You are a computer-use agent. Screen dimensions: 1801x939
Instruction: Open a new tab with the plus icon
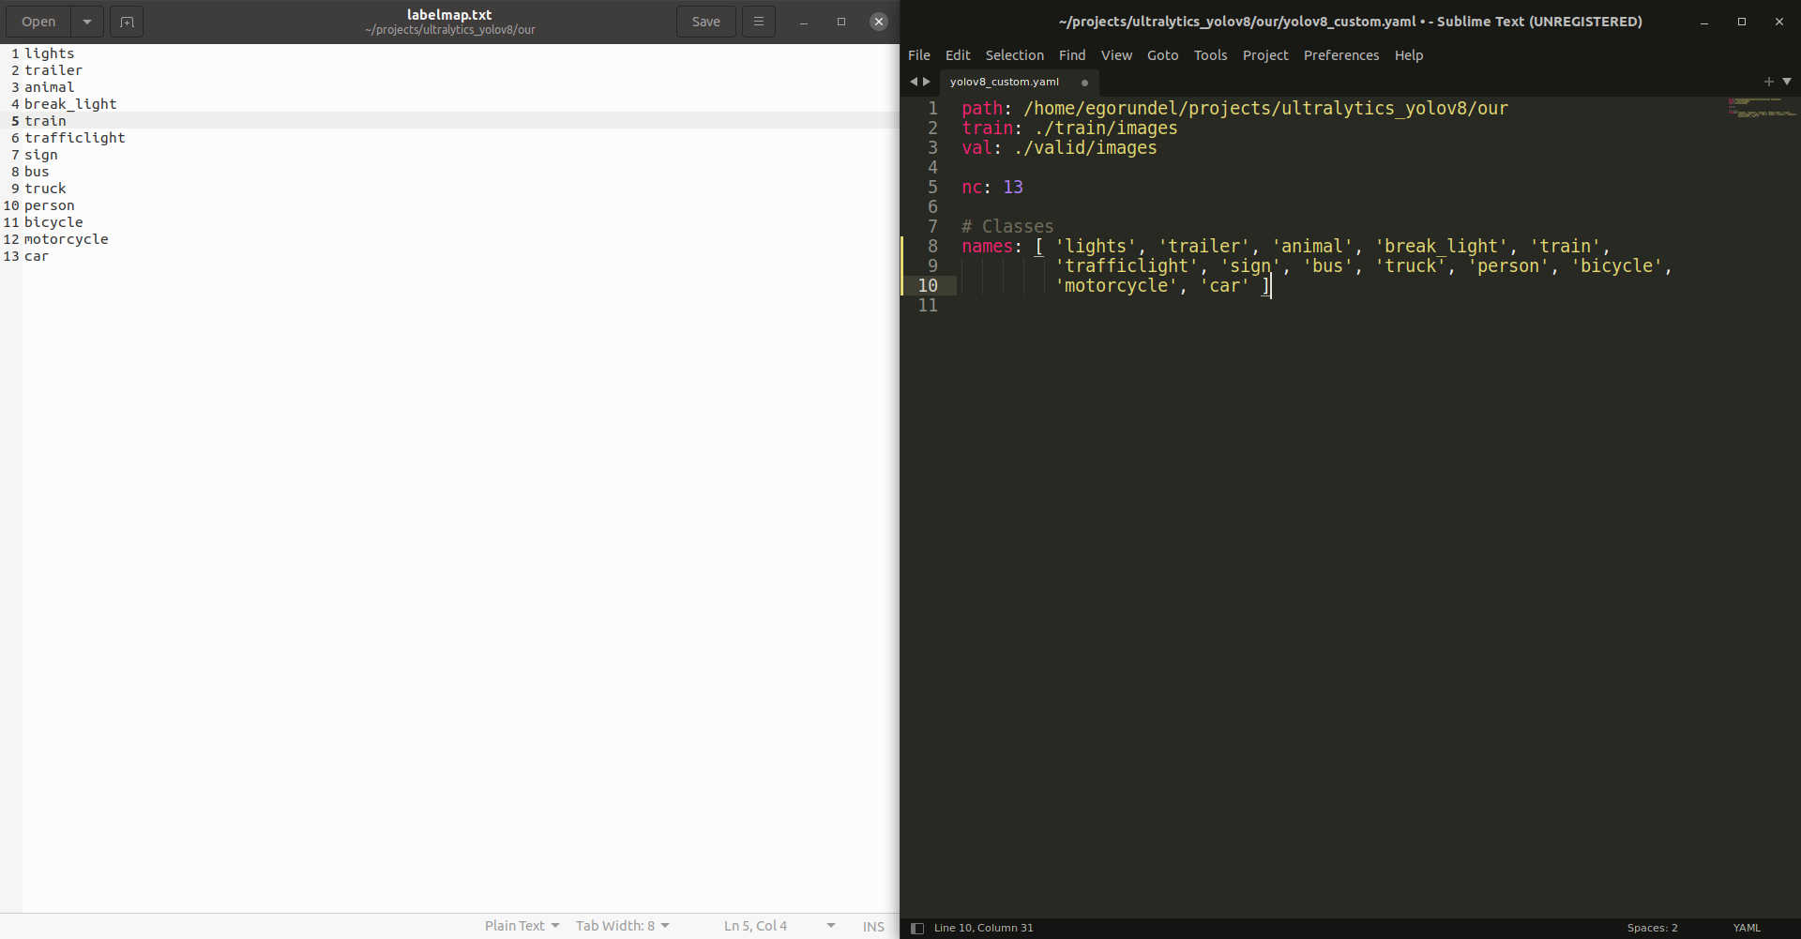pos(1769,82)
